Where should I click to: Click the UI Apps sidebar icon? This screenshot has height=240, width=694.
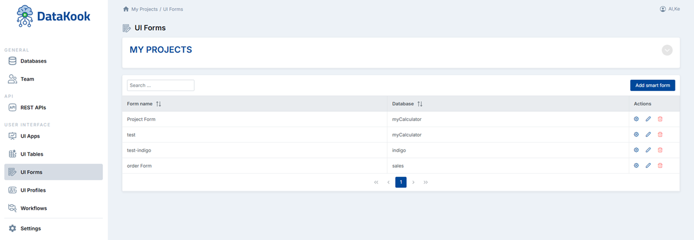12,136
